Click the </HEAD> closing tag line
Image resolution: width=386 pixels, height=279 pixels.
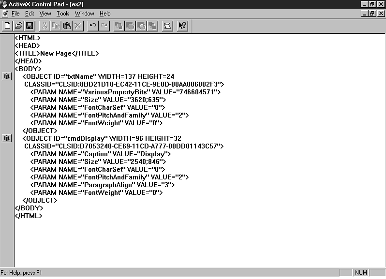click(28, 61)
